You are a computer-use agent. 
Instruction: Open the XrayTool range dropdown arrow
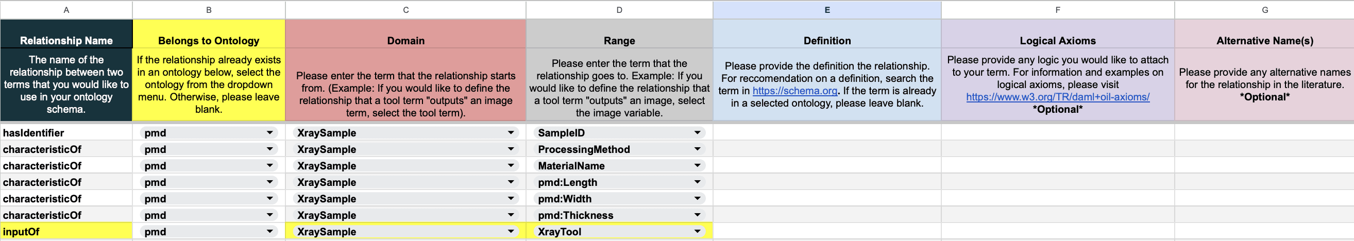pos(697,232)
